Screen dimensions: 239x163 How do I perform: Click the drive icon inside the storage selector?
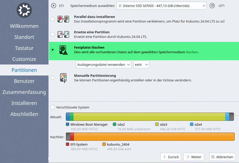tap(120, 5)
